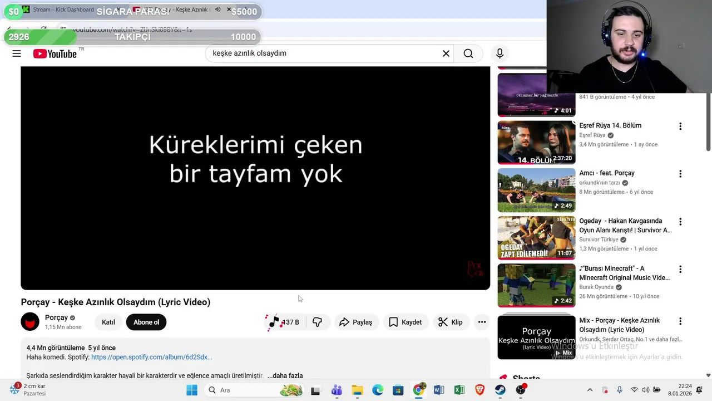Open options for Amcı - feat. Porçay
This screenshot has height=401, width=712.
pos(680,174)
